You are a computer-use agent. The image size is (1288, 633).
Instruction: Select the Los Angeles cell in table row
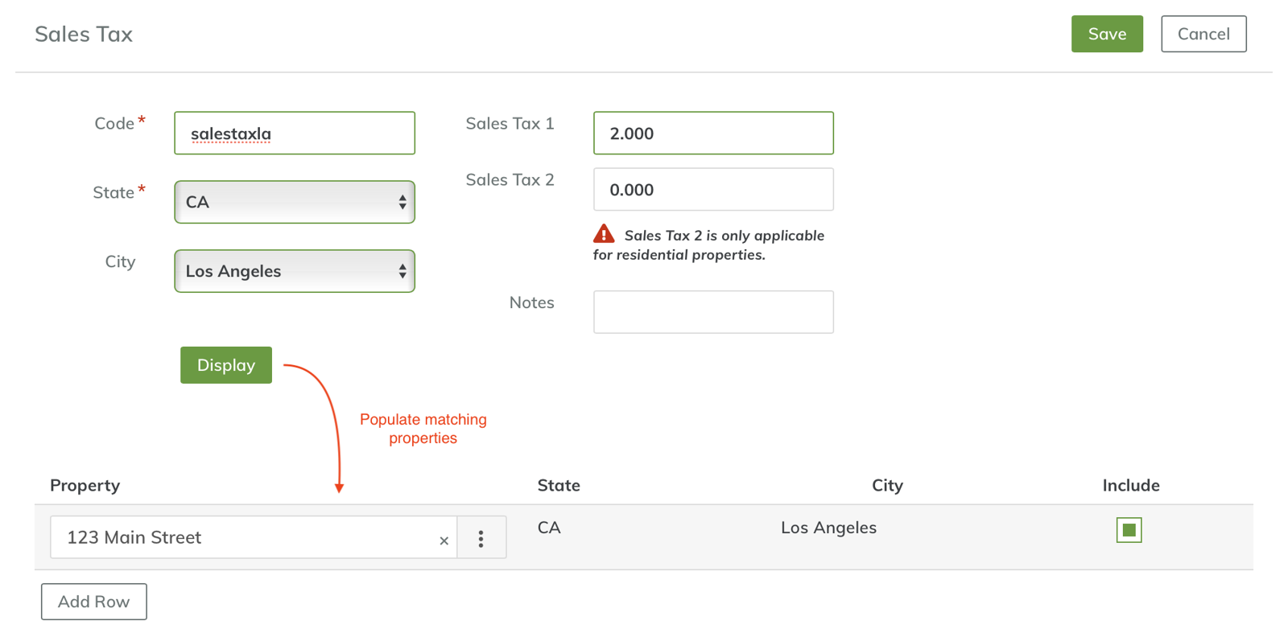click(x=828, y=528)
